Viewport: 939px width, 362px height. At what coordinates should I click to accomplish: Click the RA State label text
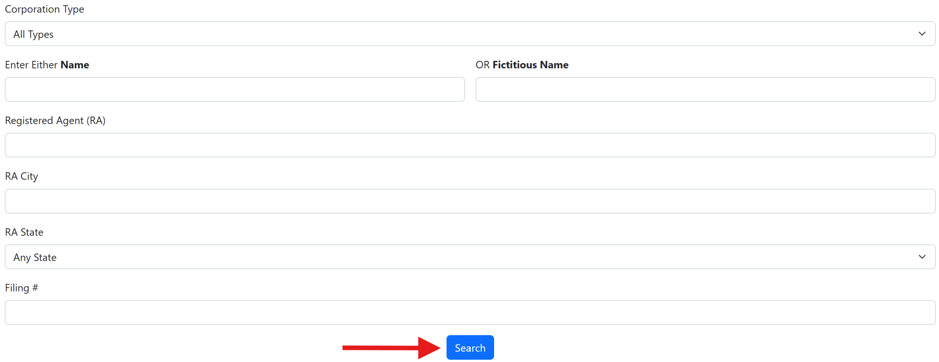pyautogui.click(x=24, y=232)
